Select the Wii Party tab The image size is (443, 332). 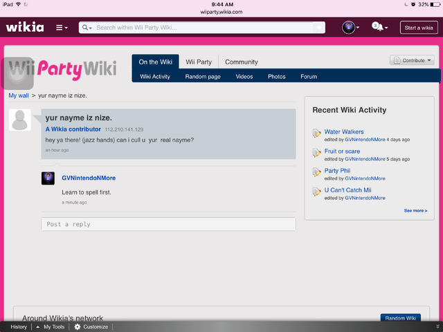point(199,62)
